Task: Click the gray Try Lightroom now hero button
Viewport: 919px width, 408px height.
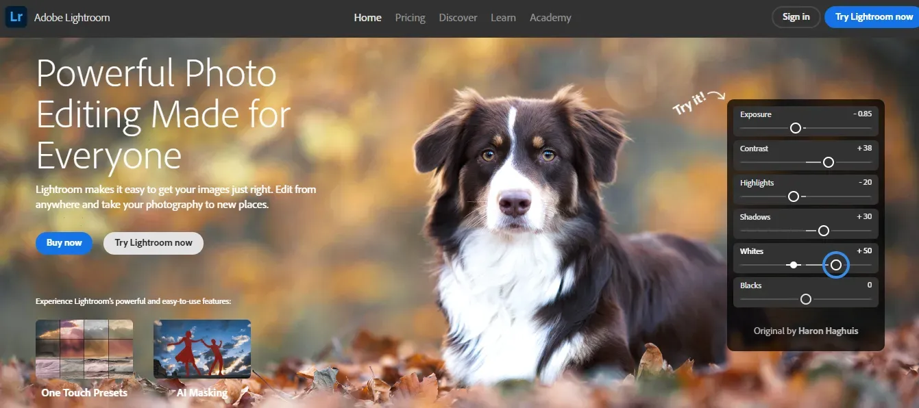Action: tap(154, 243)
